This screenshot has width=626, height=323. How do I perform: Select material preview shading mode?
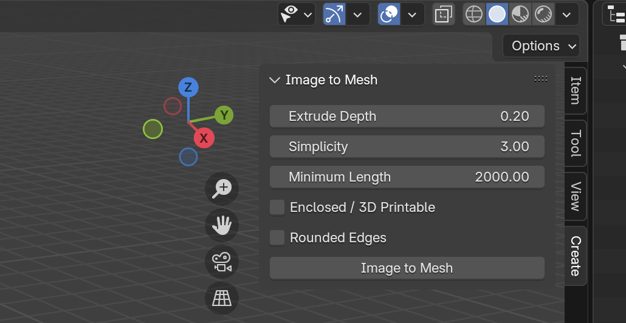(x=520, y=15)
